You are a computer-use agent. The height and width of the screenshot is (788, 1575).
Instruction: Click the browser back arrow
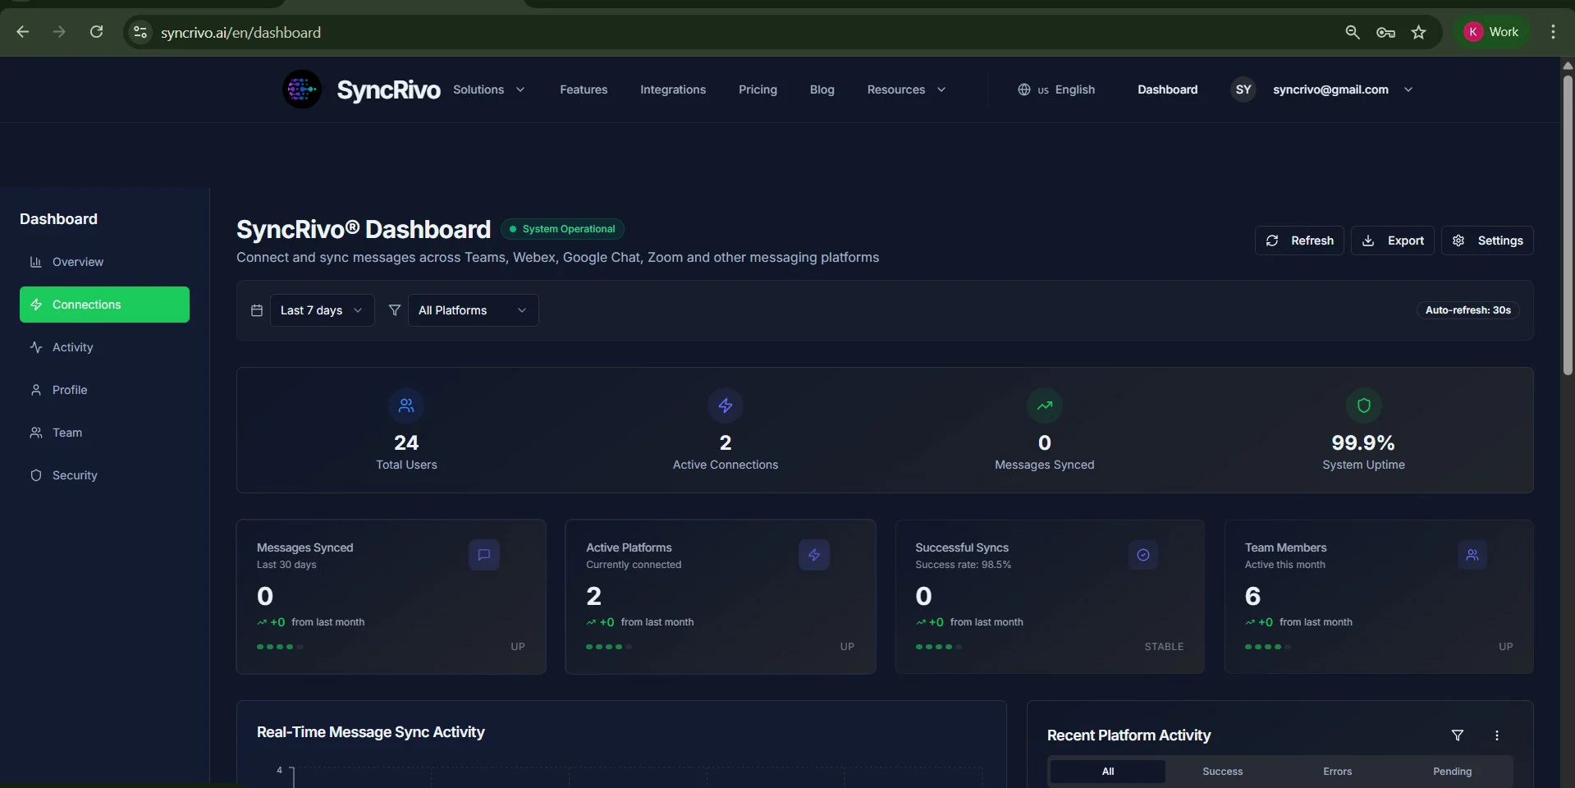pos(23,32)
